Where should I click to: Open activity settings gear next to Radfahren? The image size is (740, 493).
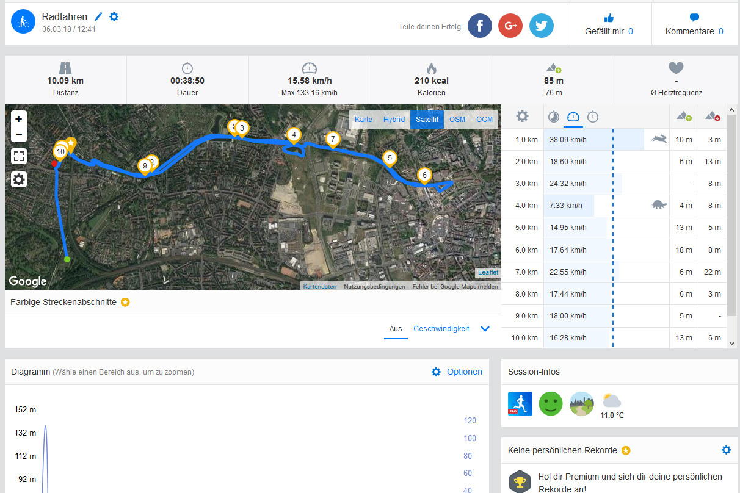click(114, 17)
